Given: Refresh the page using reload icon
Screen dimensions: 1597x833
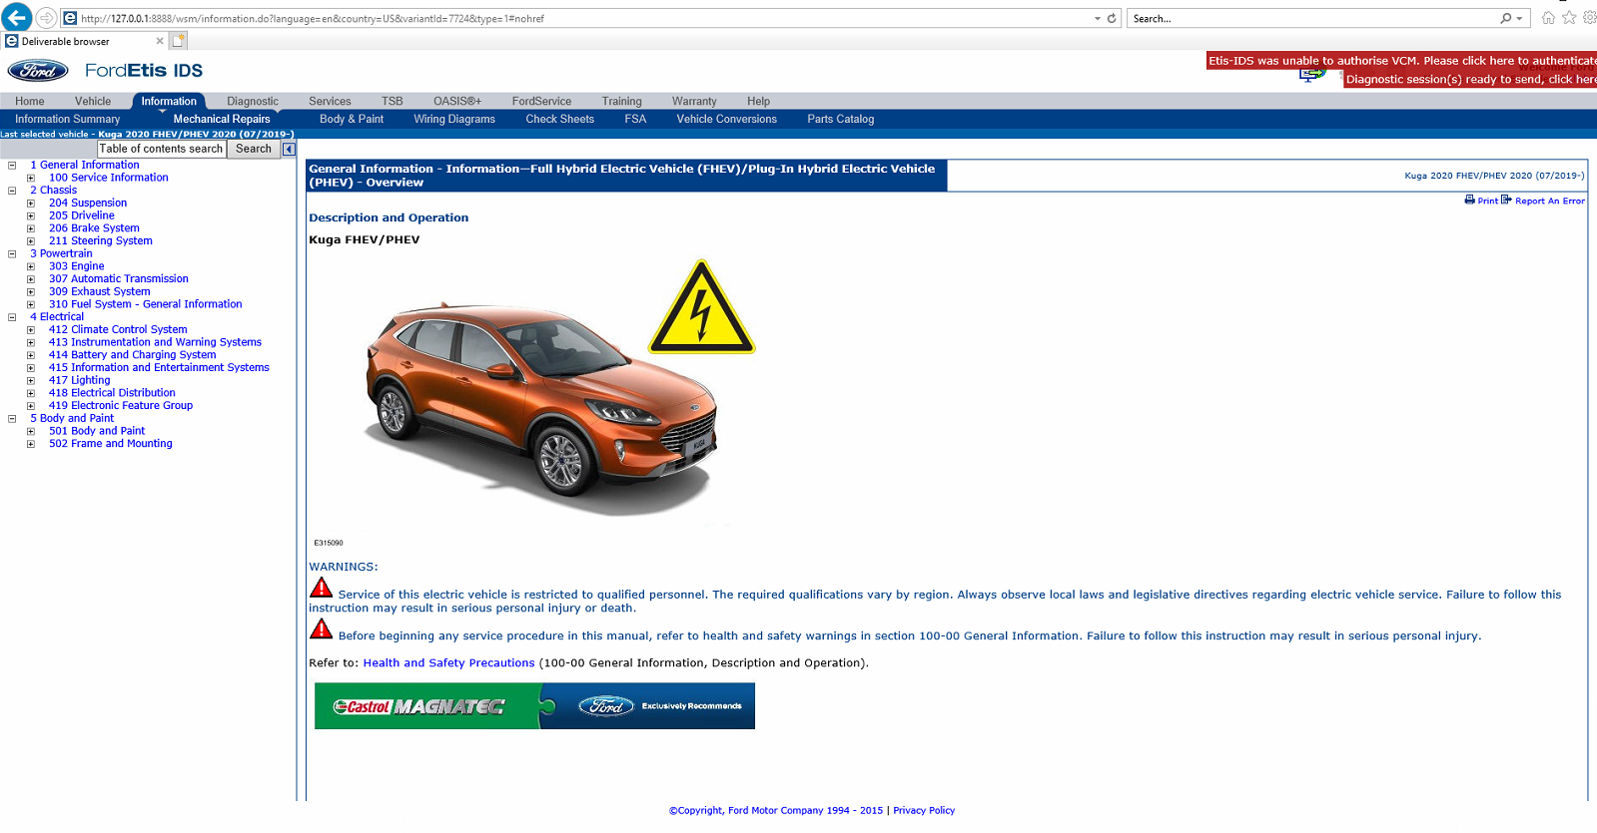Looking at the screenshot, I should click(1112, 18).
